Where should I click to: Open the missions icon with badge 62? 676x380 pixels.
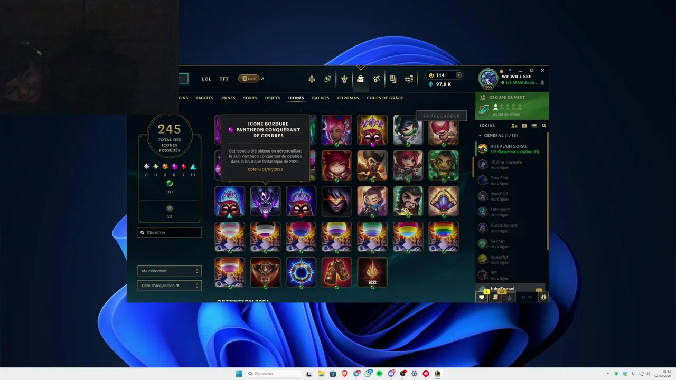495,297
